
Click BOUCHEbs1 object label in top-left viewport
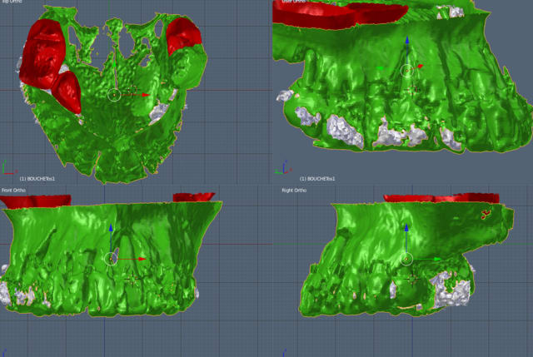click(x=37, y=179)
